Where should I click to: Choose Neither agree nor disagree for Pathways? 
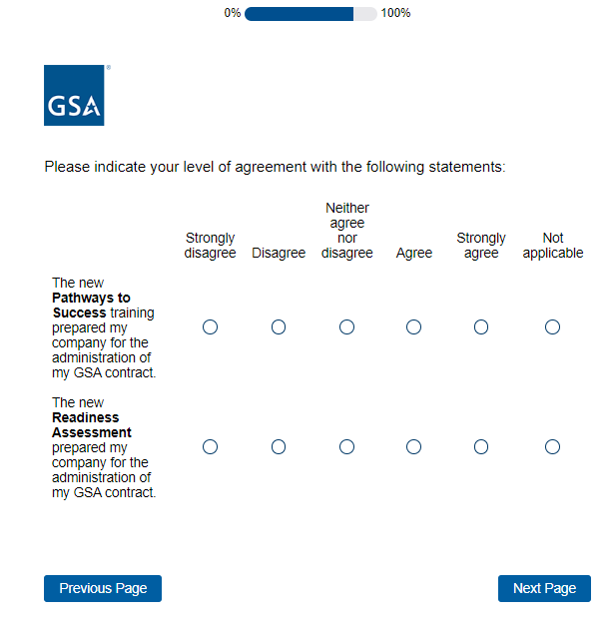(x=346, y=327)
